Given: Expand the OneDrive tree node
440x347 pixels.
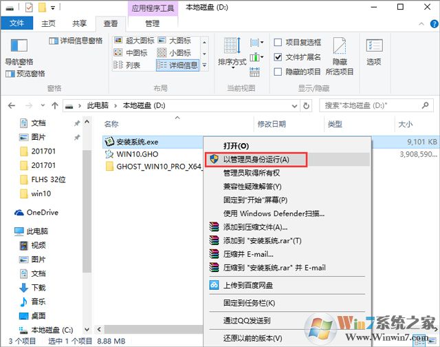Looking at the screenshot, I should pyautogui.click(x=8, y=213).
